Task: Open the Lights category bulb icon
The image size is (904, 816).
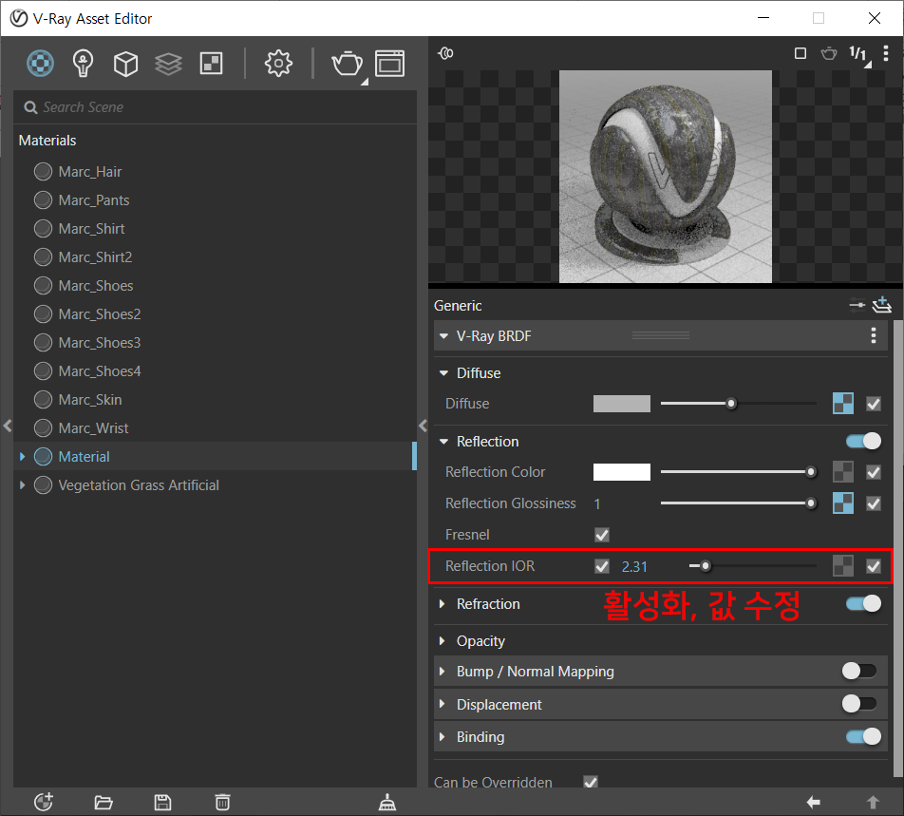Action: [83, 64]
